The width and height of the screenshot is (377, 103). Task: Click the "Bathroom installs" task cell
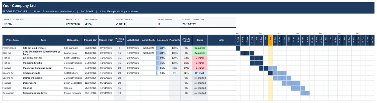click(x=43, y=78)
